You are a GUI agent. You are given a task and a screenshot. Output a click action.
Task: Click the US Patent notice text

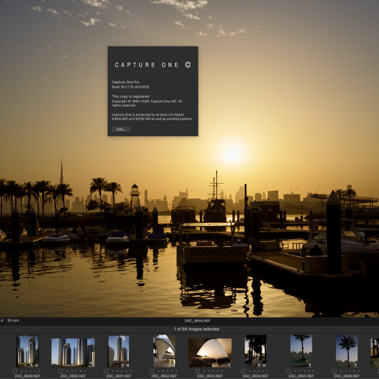152,117
